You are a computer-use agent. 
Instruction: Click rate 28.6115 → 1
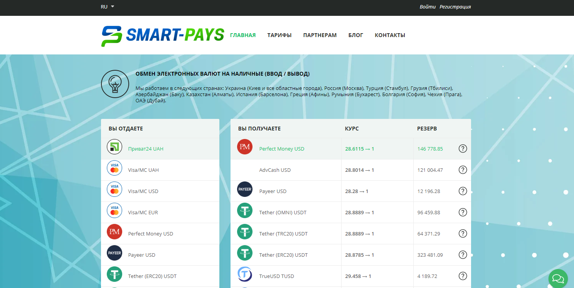click(360, 149)
